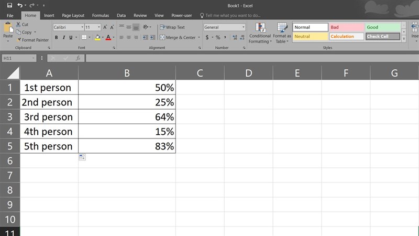
Task: Select row 3 header
Action: [10, 117]
